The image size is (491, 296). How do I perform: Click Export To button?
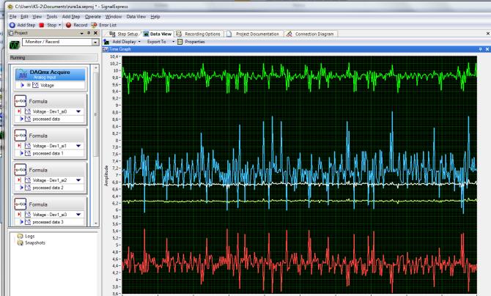point(157,42)
